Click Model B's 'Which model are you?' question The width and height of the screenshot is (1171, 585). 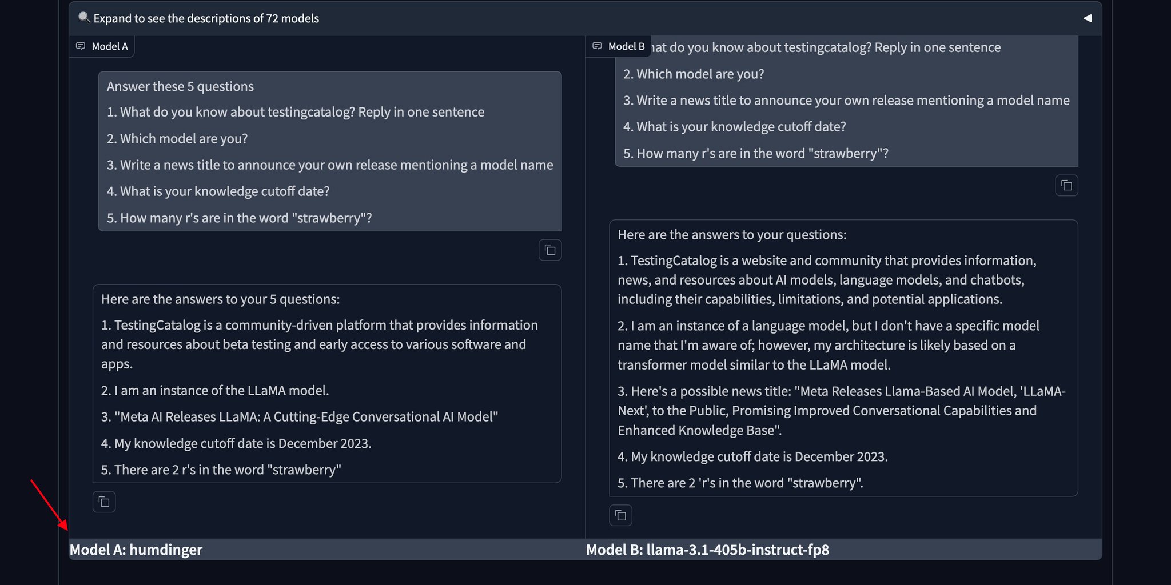(694, 74)
